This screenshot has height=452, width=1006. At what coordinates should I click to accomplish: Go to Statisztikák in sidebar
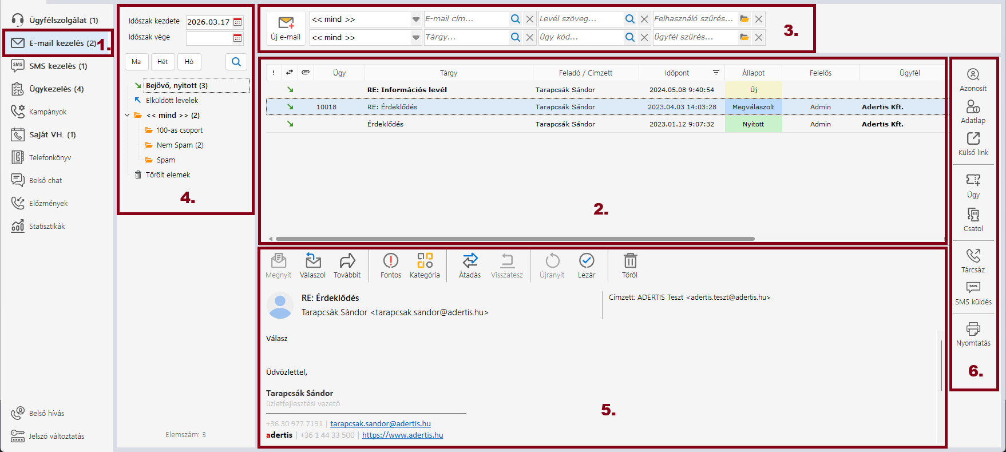point(47,226)
